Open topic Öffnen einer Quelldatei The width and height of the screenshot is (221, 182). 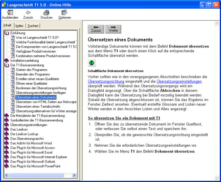(x=32, y=83)
